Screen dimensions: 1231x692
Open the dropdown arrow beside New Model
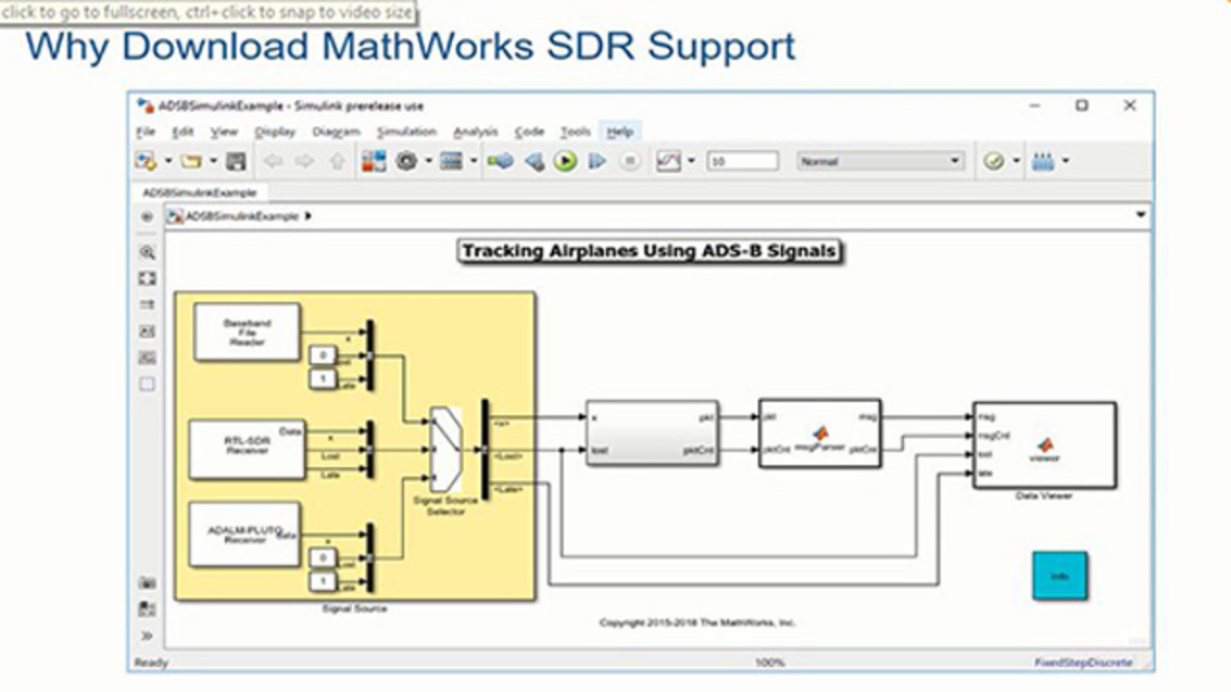(x=168, y=161)
